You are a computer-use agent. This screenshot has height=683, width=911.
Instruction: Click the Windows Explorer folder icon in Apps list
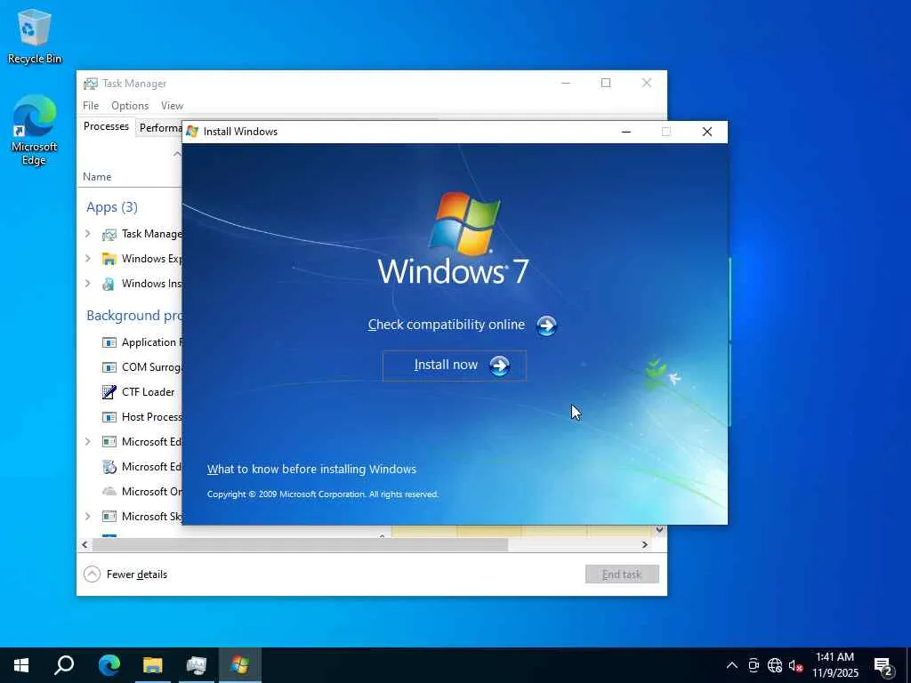[x=109, y=259]
